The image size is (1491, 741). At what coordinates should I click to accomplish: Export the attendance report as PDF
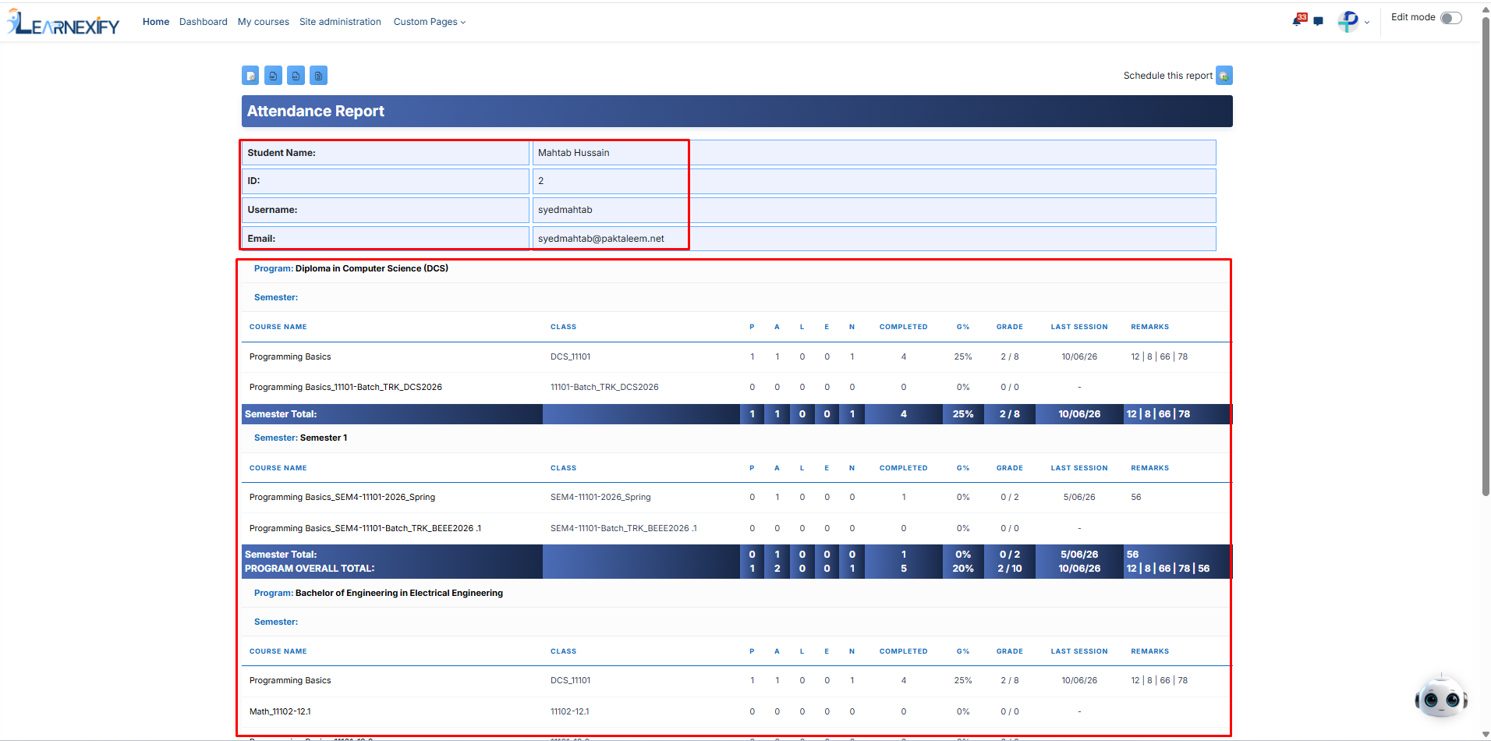tap(273, 76)
